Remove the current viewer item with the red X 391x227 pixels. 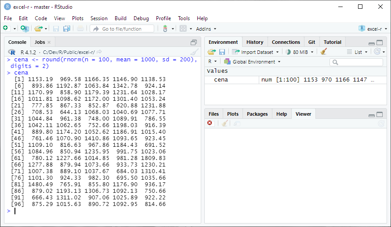(x=210, y=123)
